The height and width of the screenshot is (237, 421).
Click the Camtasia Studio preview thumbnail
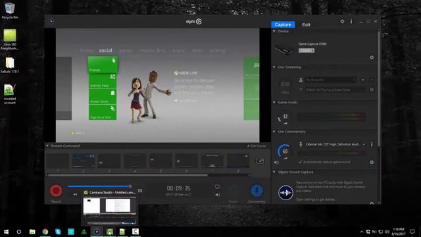(x=109, y=211)
